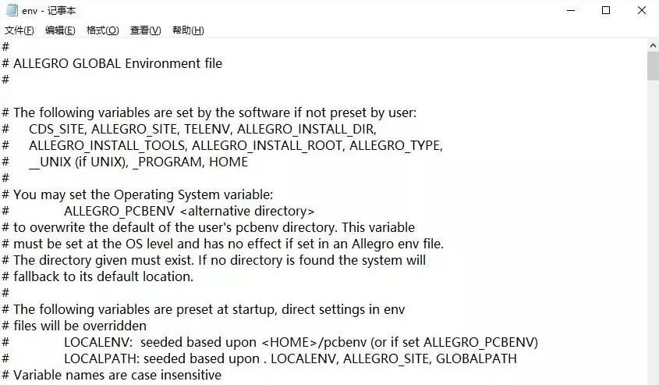Click the "ALLEGRO_PCBENV <alternative directory>" line
Viewport: 659px width, 385px height.
click(x=189, y=211)
